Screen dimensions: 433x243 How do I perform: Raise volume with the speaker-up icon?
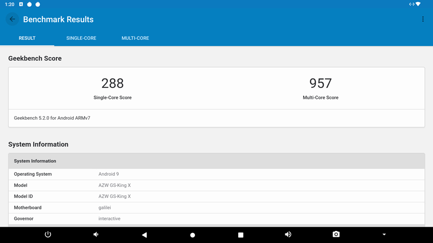288,234
